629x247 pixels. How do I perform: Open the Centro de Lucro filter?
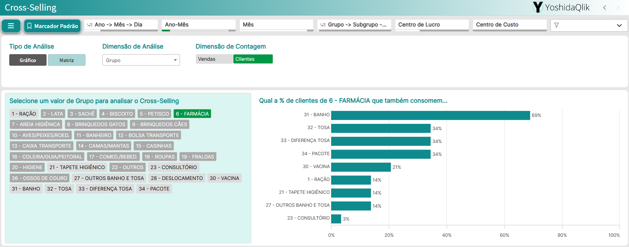coord(432,25)
